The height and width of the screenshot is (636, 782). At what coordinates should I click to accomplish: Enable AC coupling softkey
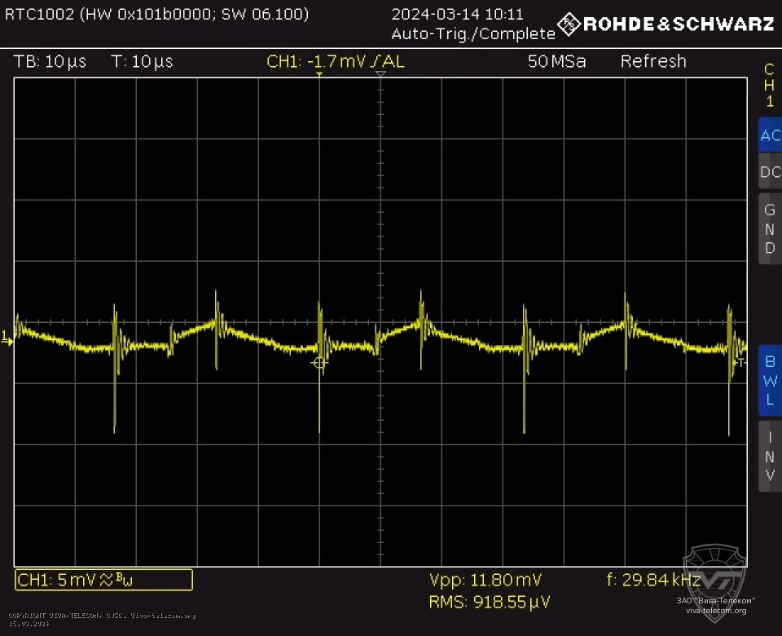[769, 135]
